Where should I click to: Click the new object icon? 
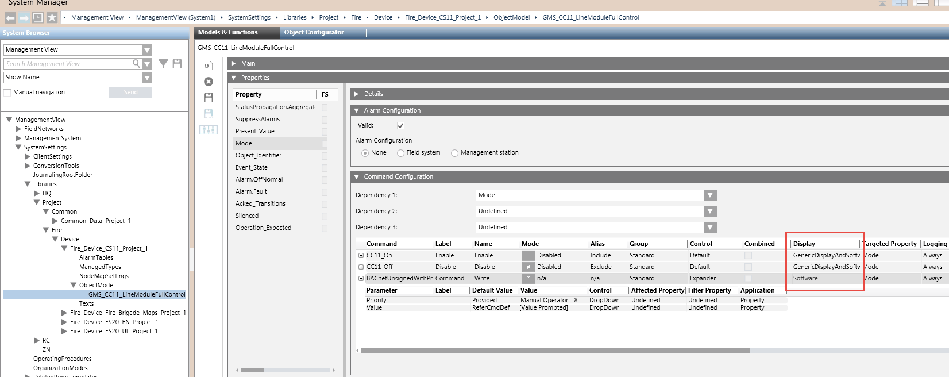(209, 66)
